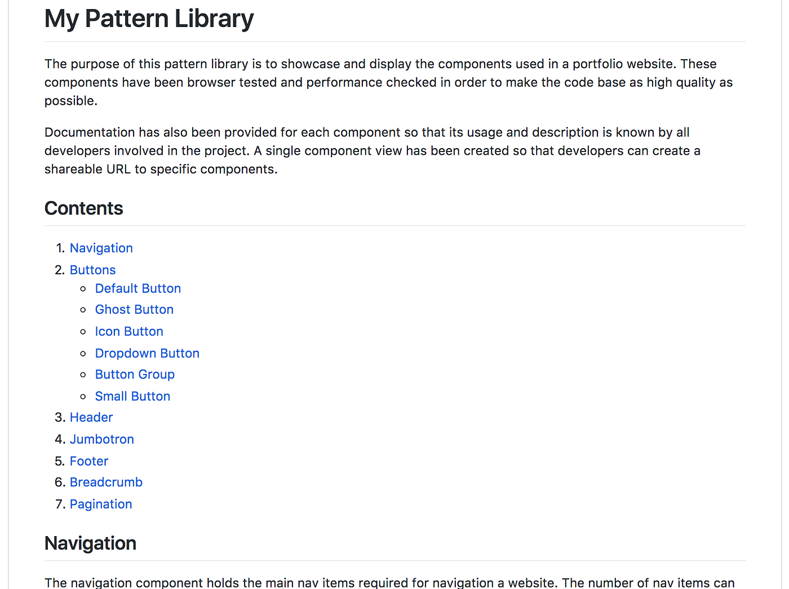Click the Contents section heading

click(83, 208)
